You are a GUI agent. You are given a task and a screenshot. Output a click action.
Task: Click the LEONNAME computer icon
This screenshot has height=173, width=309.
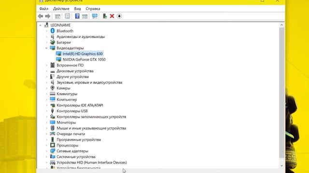click(x=46, y=25)
